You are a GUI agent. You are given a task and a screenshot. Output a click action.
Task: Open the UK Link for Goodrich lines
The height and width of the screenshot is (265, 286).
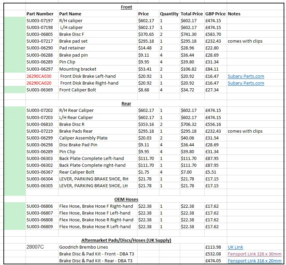(235, 247)
